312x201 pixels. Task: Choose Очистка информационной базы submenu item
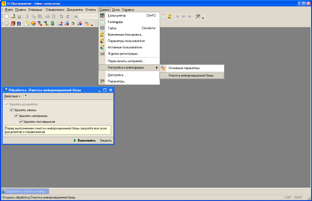point(192,76)
